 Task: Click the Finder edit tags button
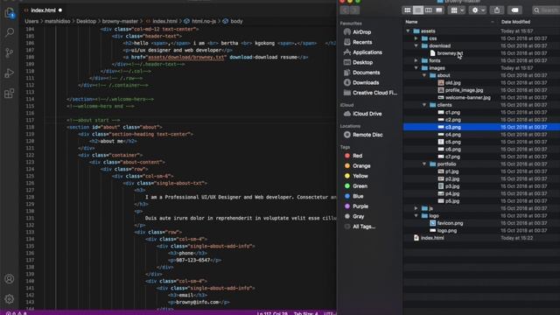(x=514, y=10)
